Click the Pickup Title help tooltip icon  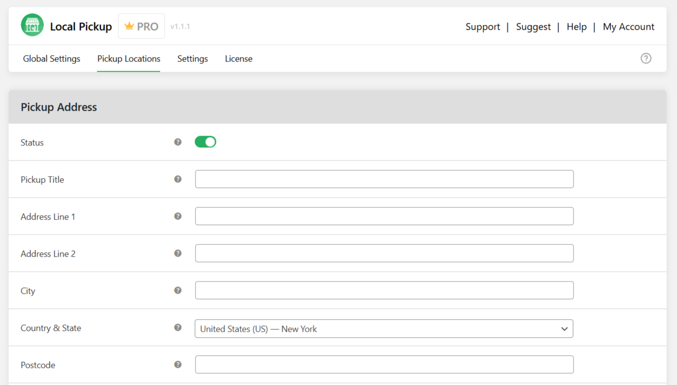coord(178,179)
